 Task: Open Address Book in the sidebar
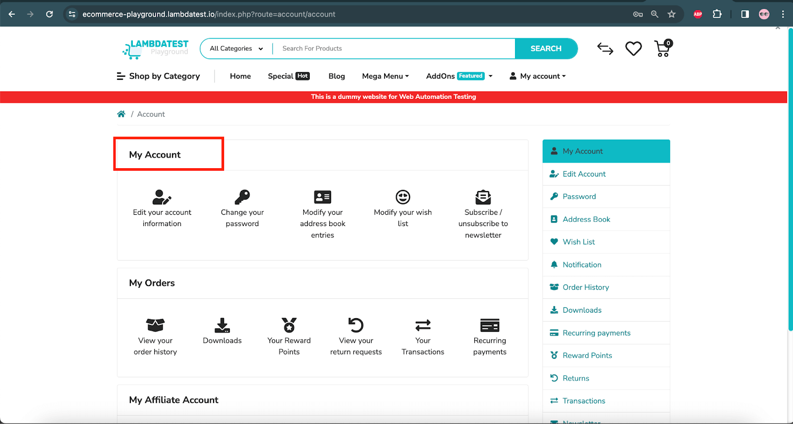[x=606, y=220]
